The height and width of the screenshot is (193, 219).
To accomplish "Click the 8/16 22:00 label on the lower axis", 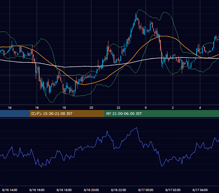I will 119,190.
